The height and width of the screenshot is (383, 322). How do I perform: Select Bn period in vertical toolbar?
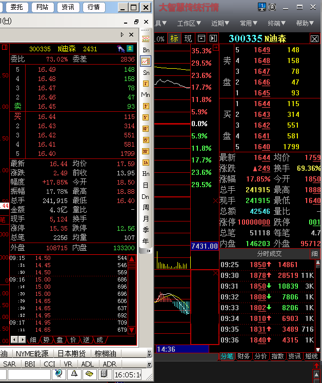click(x=146, y=50)
